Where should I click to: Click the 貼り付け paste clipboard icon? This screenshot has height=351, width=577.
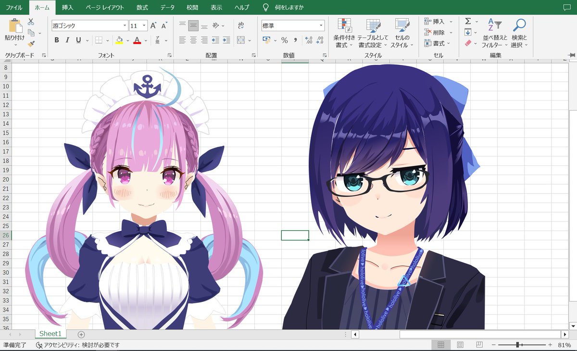[x=15, y=25]
